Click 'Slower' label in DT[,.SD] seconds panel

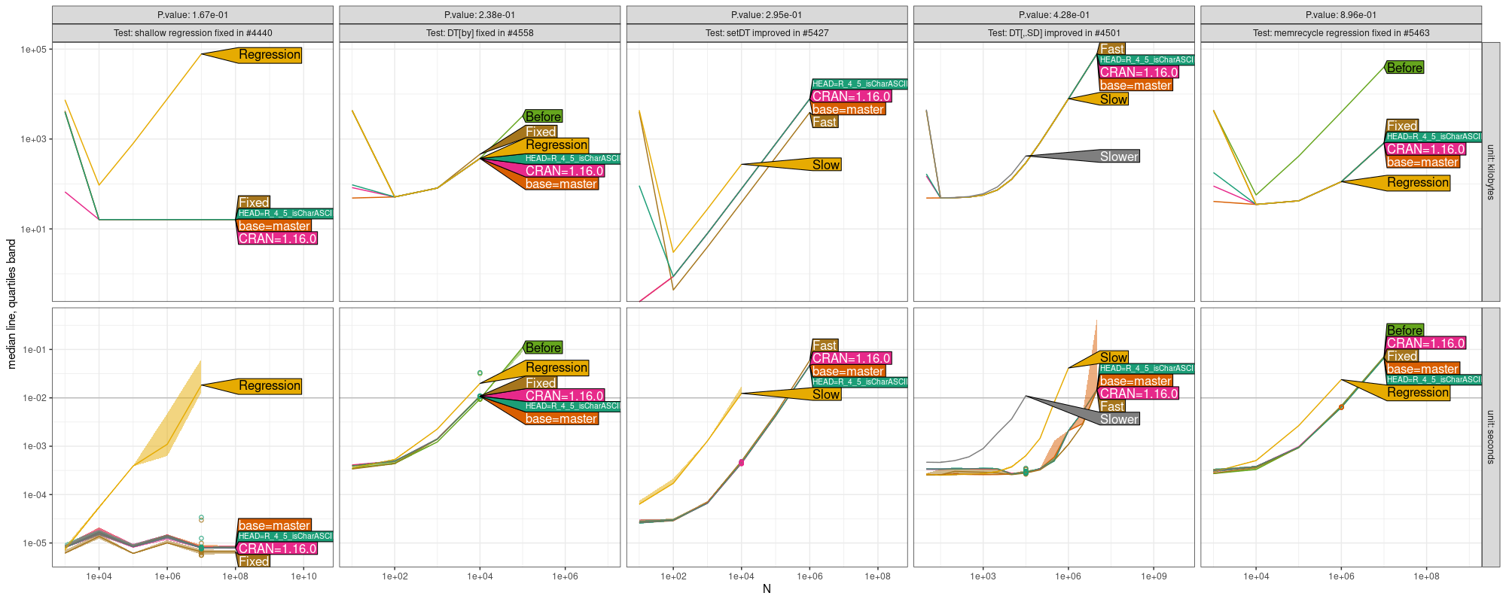[x=1119, y=419]
